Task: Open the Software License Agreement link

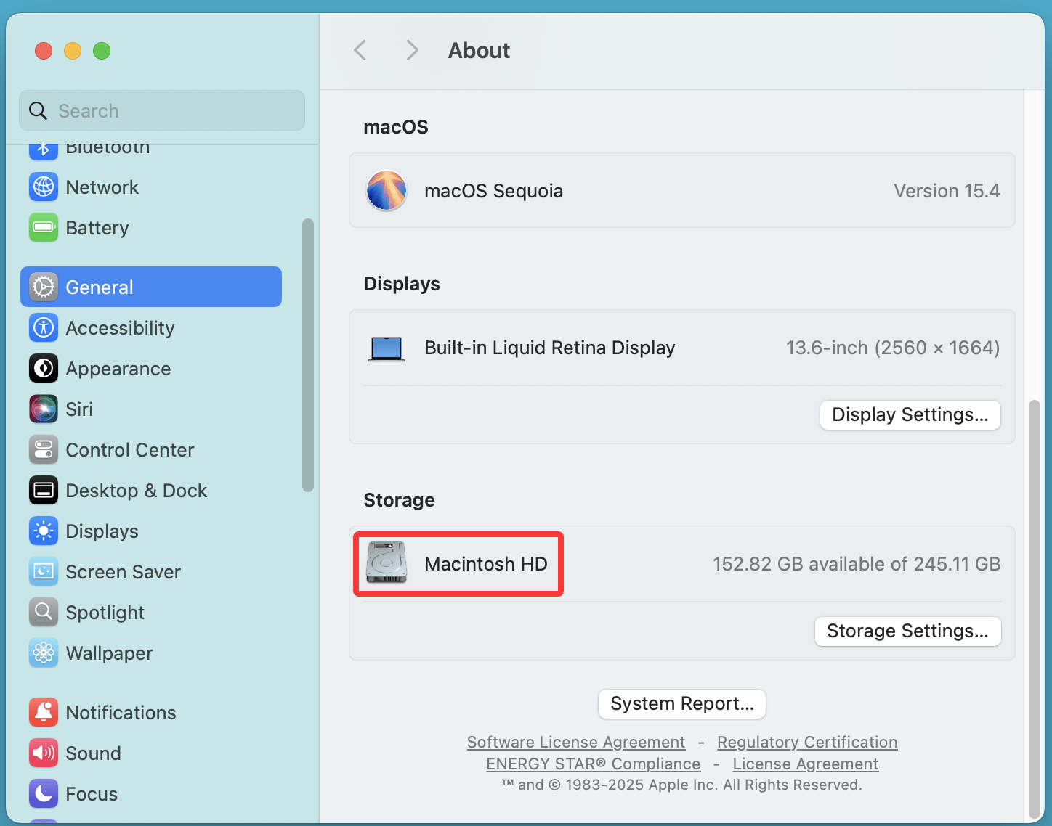Action: [x=575, y=742]
